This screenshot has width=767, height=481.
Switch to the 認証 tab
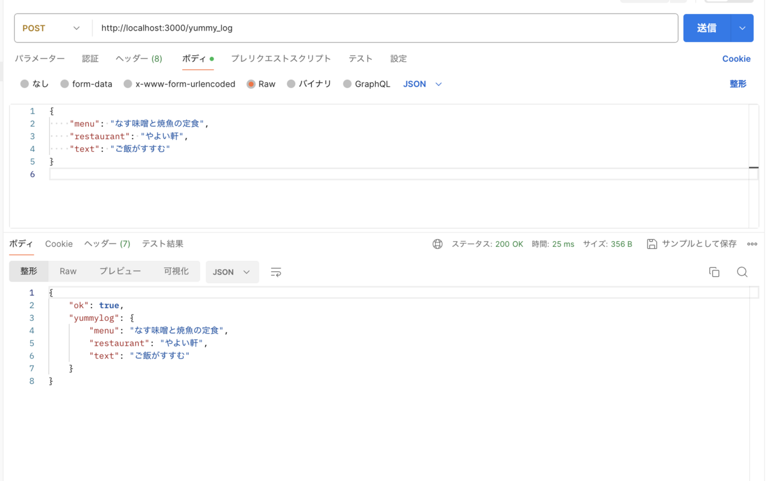pos(90,59)
